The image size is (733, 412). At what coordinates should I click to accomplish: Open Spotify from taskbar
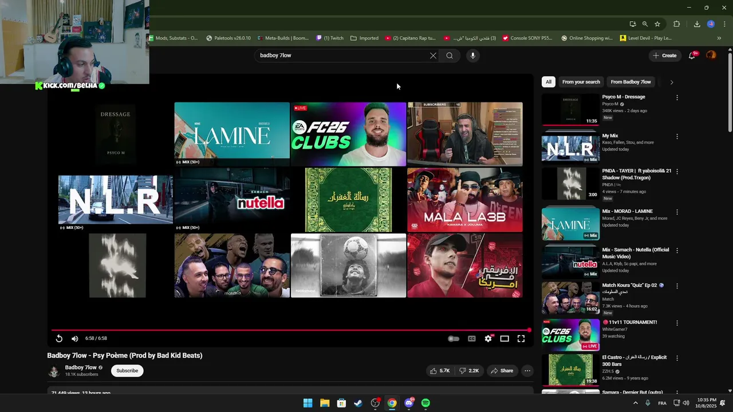[x=425, y=403]
